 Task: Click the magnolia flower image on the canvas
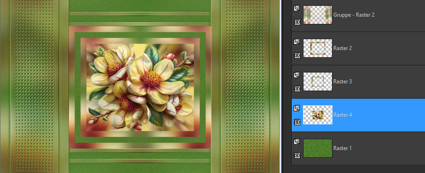click(x=140, y=87)
